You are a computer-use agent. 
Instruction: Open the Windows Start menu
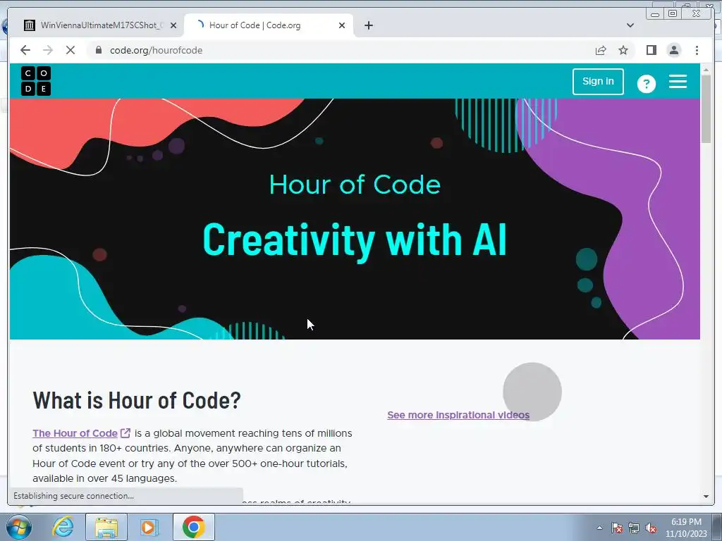pyautogui.click(x=18, y=527)
